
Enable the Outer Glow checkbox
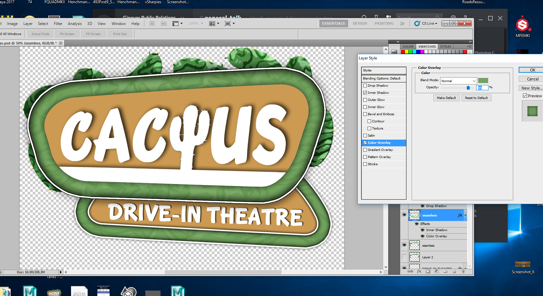[365, 100]
